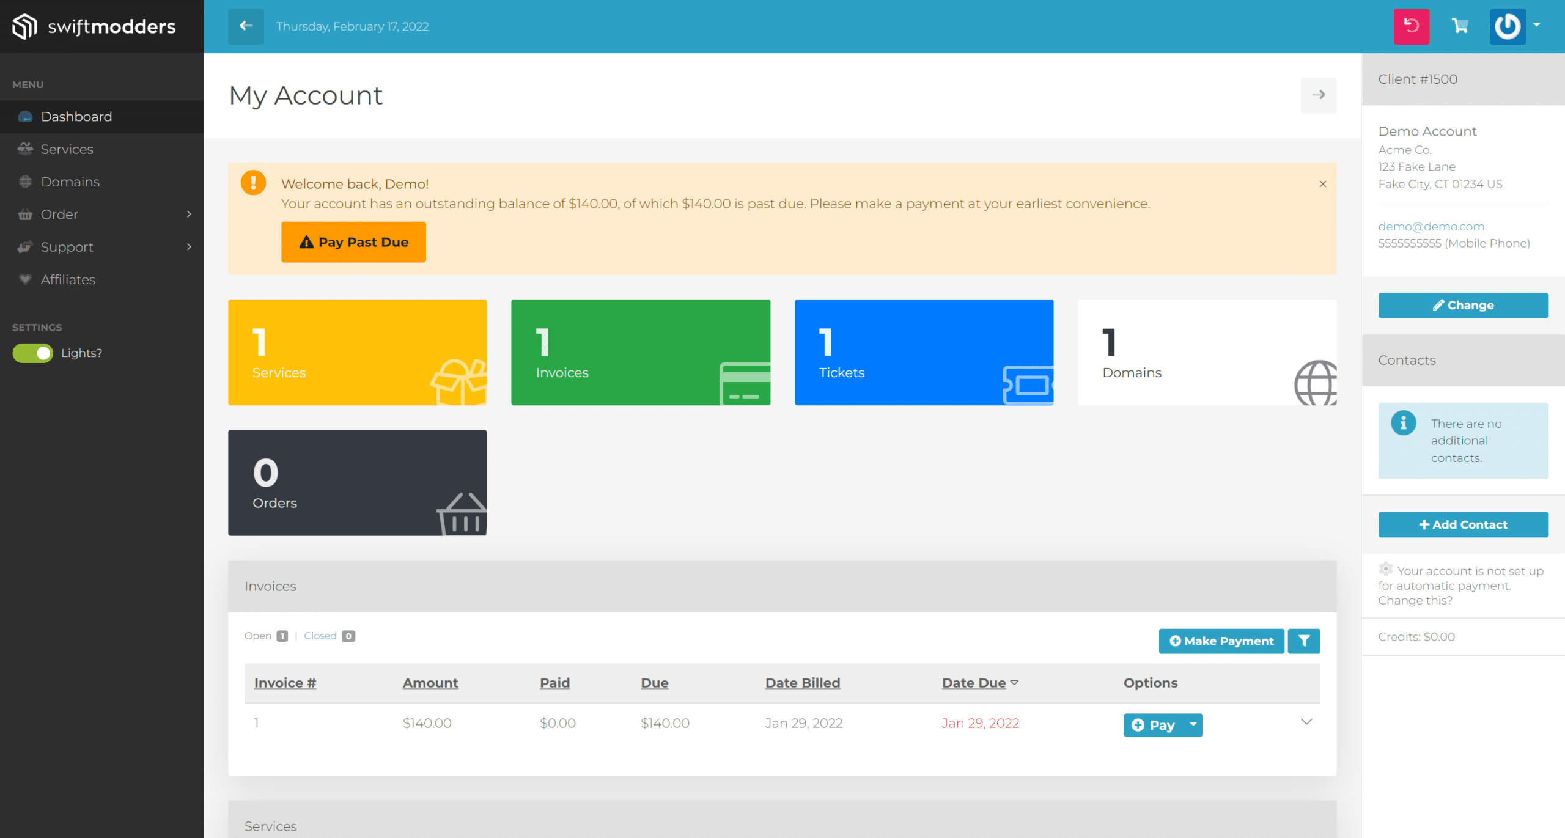Click the Add Contact button
The height and width of the screenshot is (838, 1565).
coord(1462,524)
